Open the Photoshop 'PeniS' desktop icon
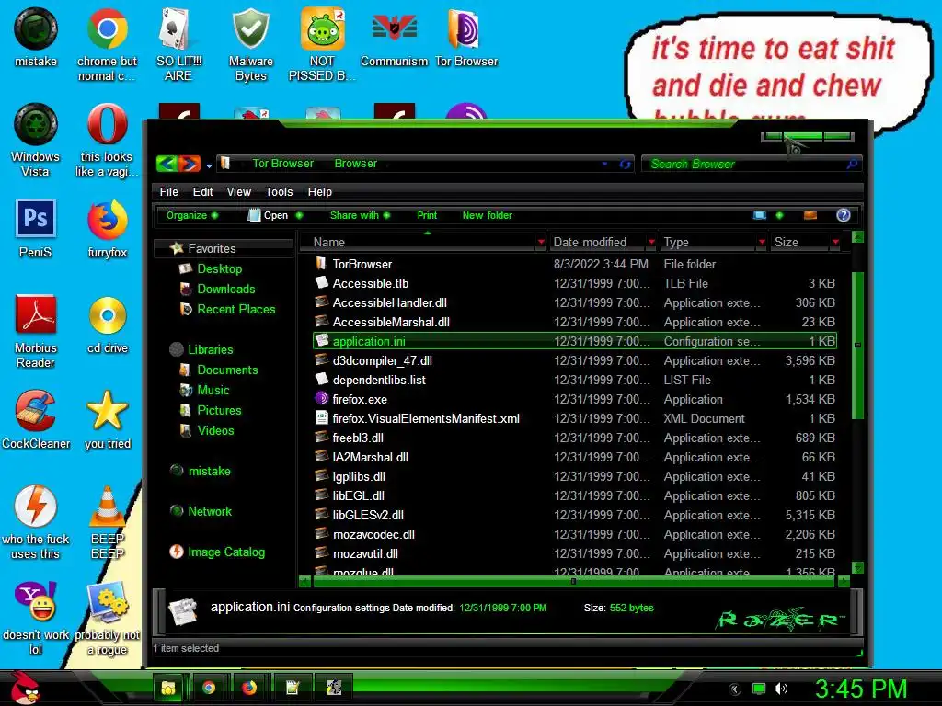The image size is (942, 706). [36, 228]
